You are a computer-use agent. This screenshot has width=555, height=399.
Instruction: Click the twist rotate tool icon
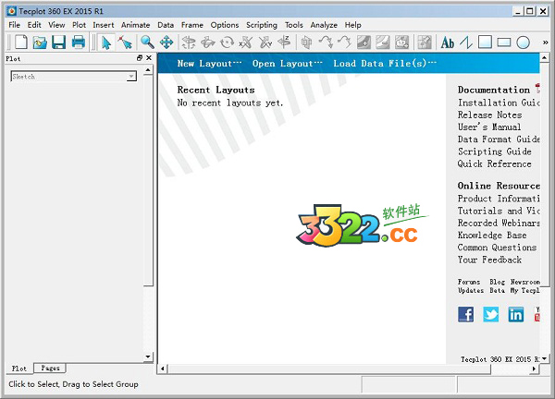pyautogui.click(x=227, y=42)
